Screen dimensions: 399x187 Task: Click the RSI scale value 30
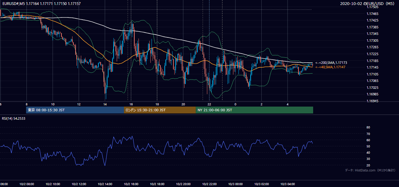tap(368, 159)
